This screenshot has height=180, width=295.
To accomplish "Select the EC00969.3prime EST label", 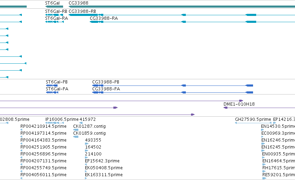I will [278, 133].
